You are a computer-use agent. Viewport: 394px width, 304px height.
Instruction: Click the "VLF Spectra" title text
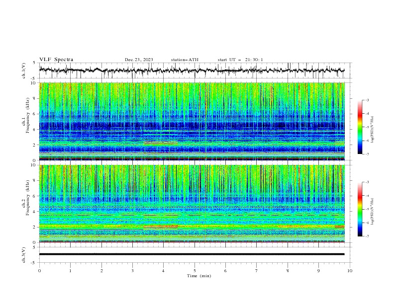click(x=56, y=60)
